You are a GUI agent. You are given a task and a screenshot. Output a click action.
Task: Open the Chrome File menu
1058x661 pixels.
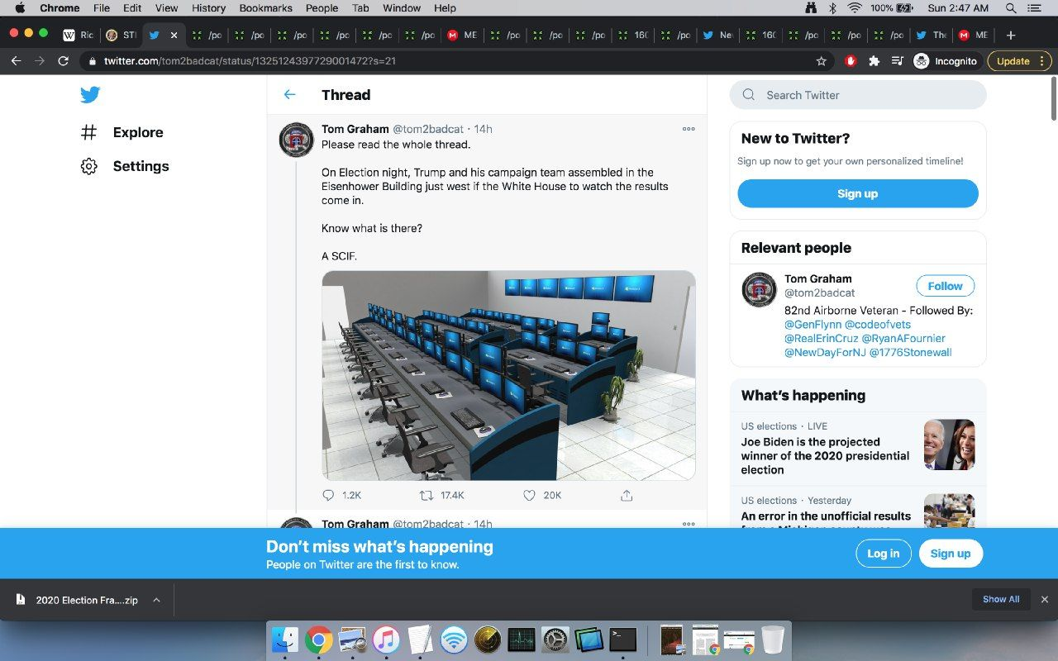pyautogui.click(x=102, y=8)
